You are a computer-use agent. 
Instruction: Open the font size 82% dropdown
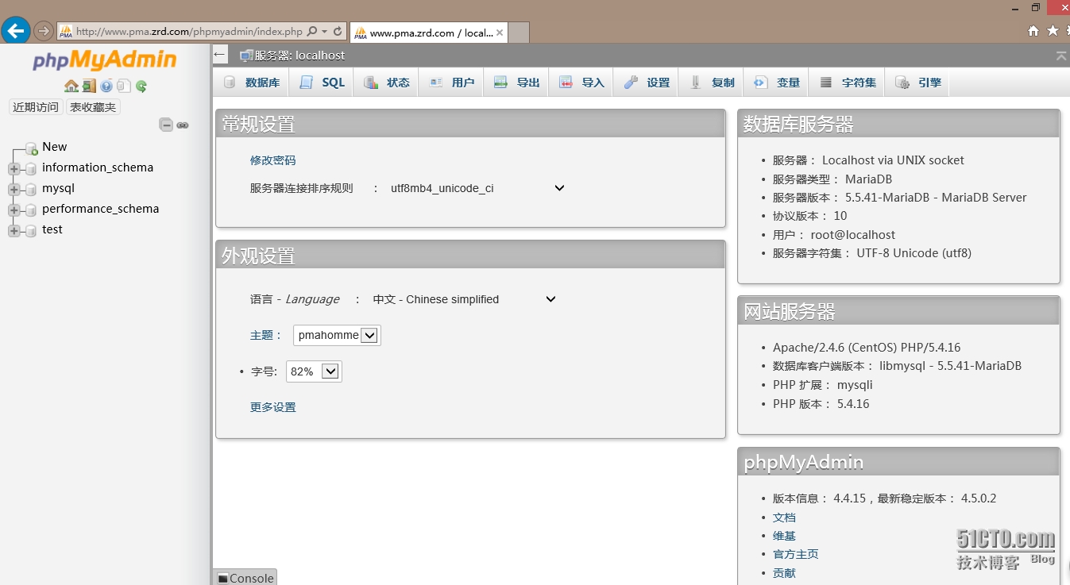314,371
